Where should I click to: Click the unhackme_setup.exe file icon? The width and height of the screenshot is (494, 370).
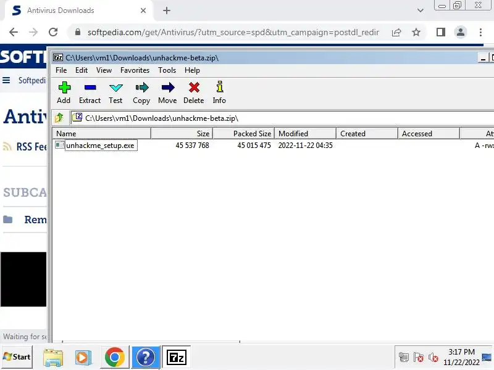59,145
